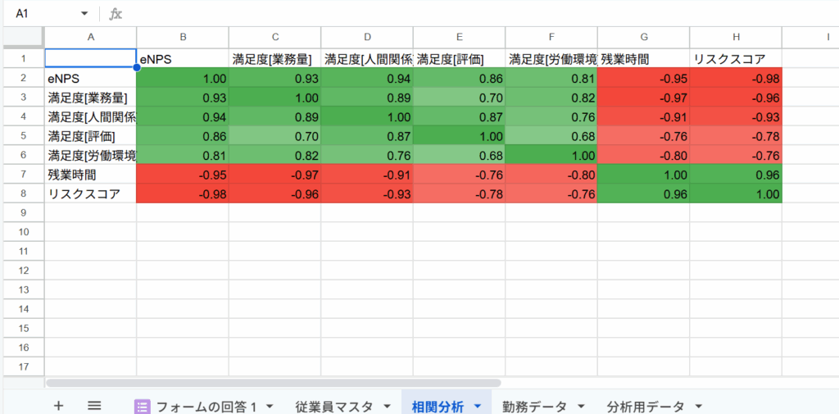Select column I header
The width and height of the screenshot is (839, 414).
coord(810,37)
